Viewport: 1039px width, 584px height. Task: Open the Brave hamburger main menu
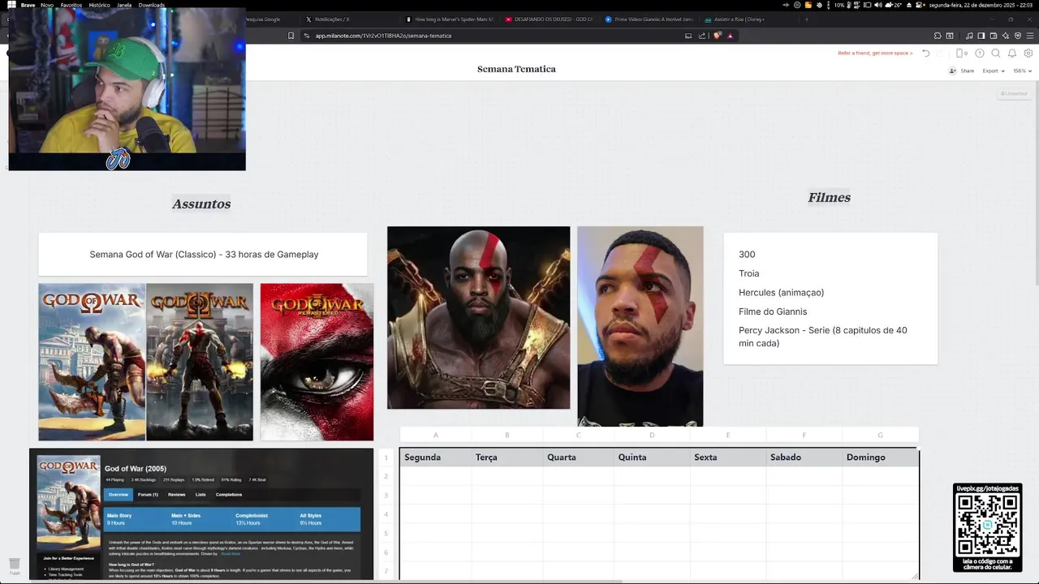click(1030, 36)
